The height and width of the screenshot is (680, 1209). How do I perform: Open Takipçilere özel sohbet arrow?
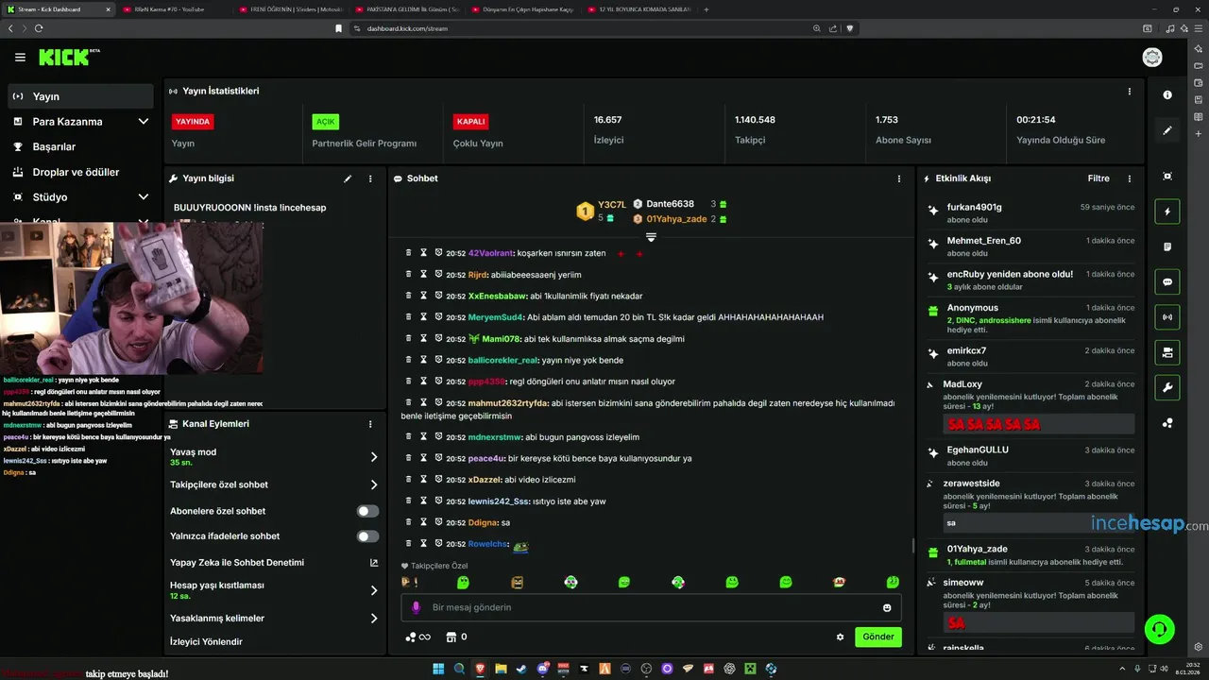tap(374, 484)
